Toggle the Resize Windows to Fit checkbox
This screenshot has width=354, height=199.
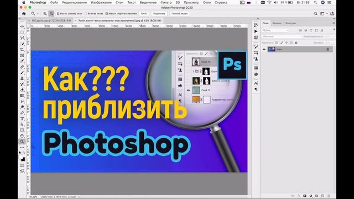pyautogui.click(x=58, y=13)
